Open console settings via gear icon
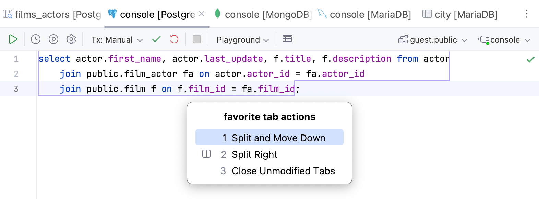This screenshot has height=199, width=539. click(x=71, y=39)
